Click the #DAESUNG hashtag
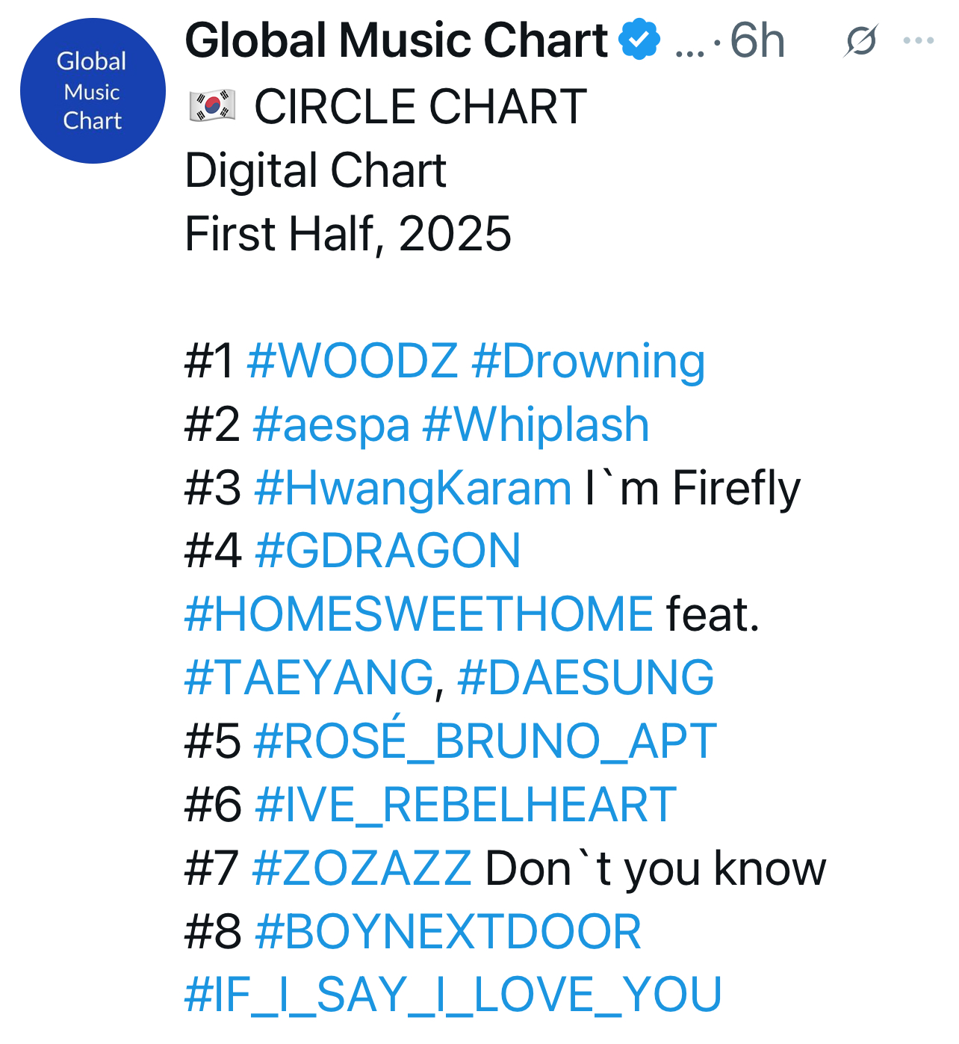The height and width of the screenshot is (1044, 959). 586,679
